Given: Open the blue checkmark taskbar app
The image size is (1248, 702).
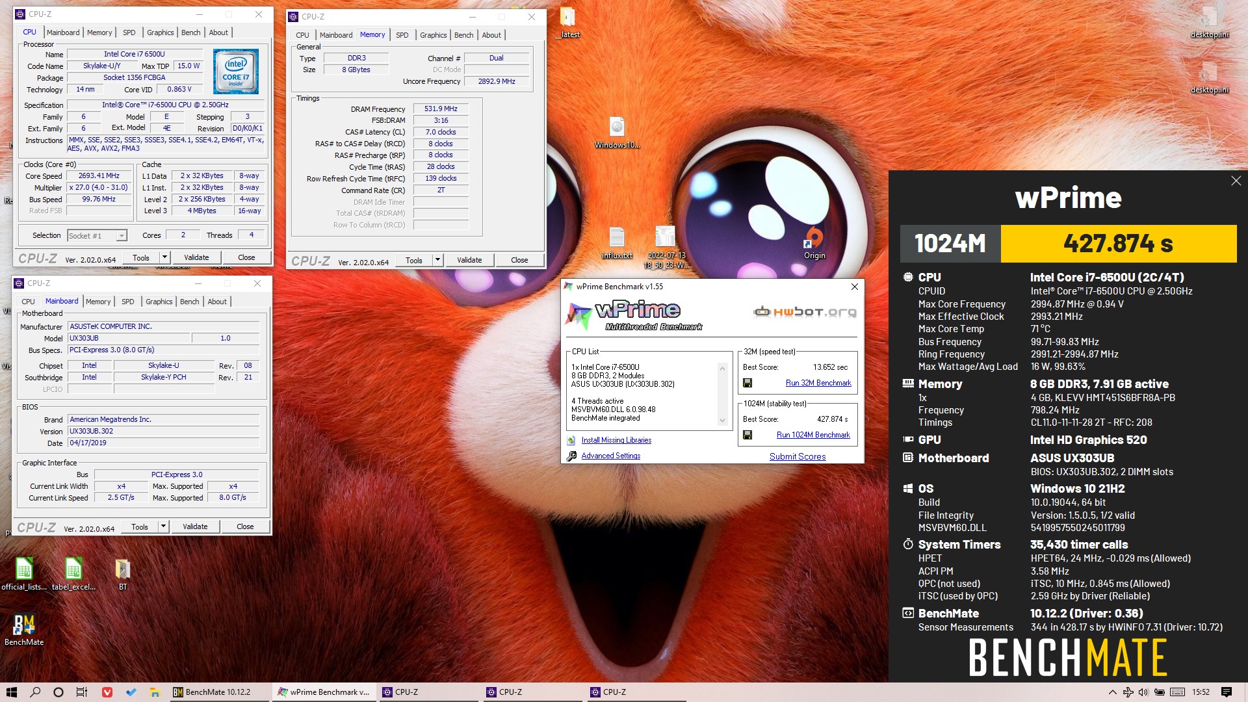Looking at the screenshot, I should pos(131,692).
